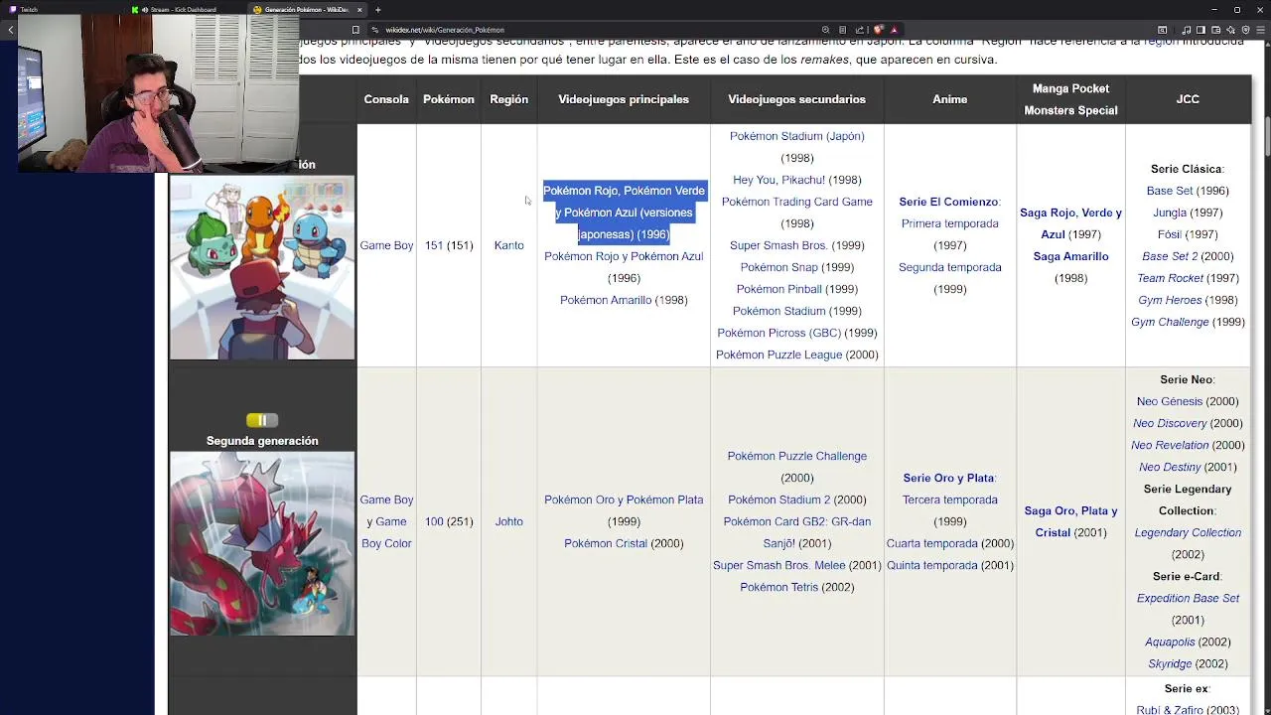This screenshot has width=1271, height=715.
Task: Open Pokémon Cristal link
Action: click(x=606, y=543)
